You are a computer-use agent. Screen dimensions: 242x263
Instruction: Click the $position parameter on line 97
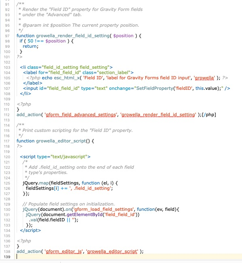tap(123, 36)
